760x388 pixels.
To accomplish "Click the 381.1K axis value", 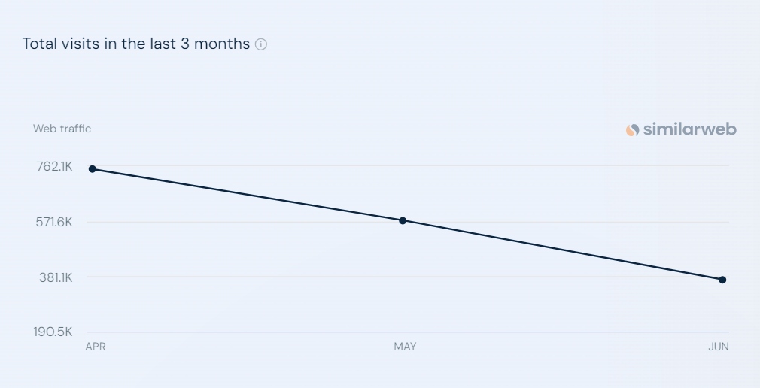I will coord(56,277).
